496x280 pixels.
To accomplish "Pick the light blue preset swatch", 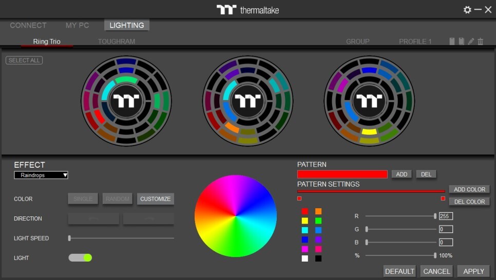I will (318, 230).
